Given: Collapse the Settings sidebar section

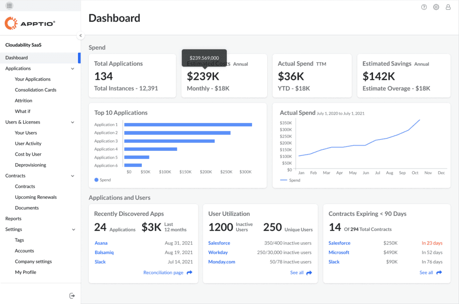Looking at the screenshot, I should 73,230.
